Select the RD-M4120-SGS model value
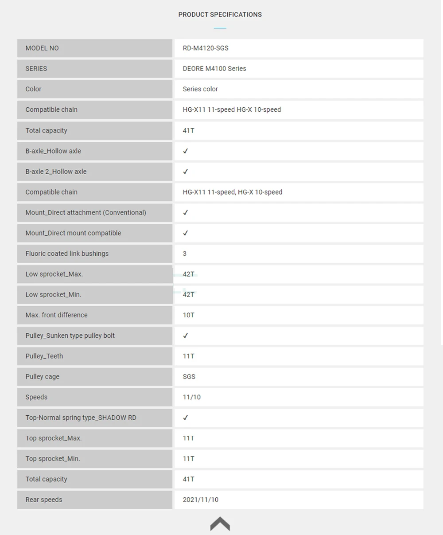 coord(206,48)
